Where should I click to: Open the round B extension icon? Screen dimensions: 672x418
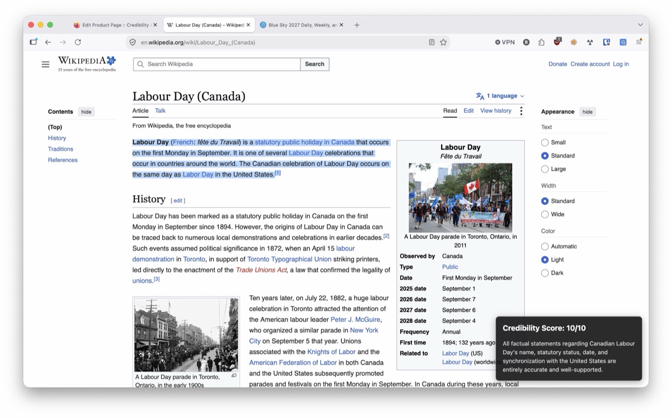click(x=526, y=42)
